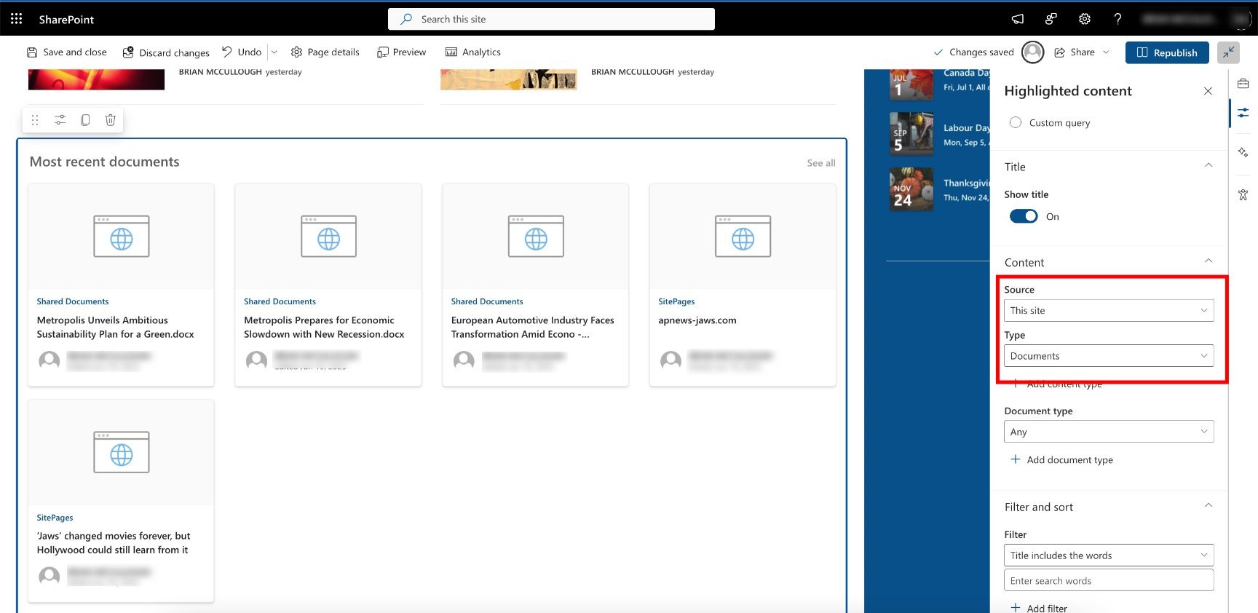This screenshot has width=1258, height=613.
Task: Open the Filter dropdown Title includes the words
Action: [x=1109, y=555]
